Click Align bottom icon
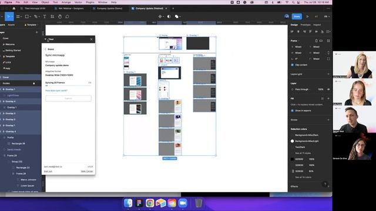 click(x=323, y=32)
